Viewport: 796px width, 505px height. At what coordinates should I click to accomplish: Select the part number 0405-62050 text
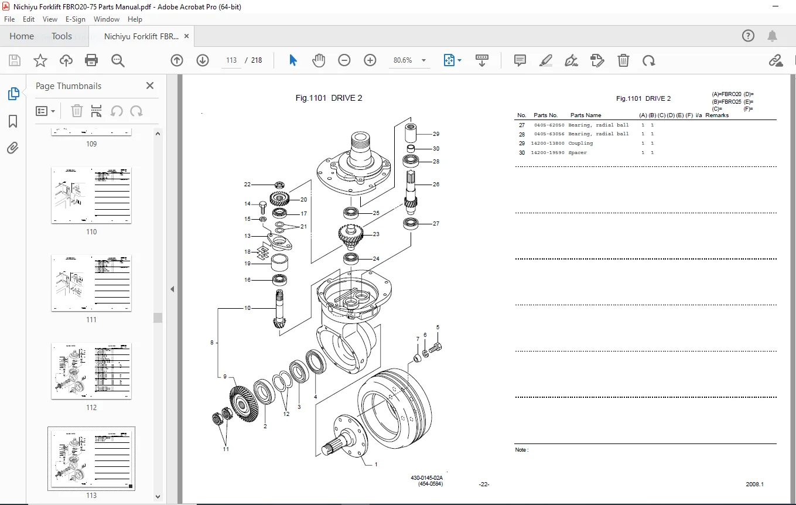pos(549,125)
